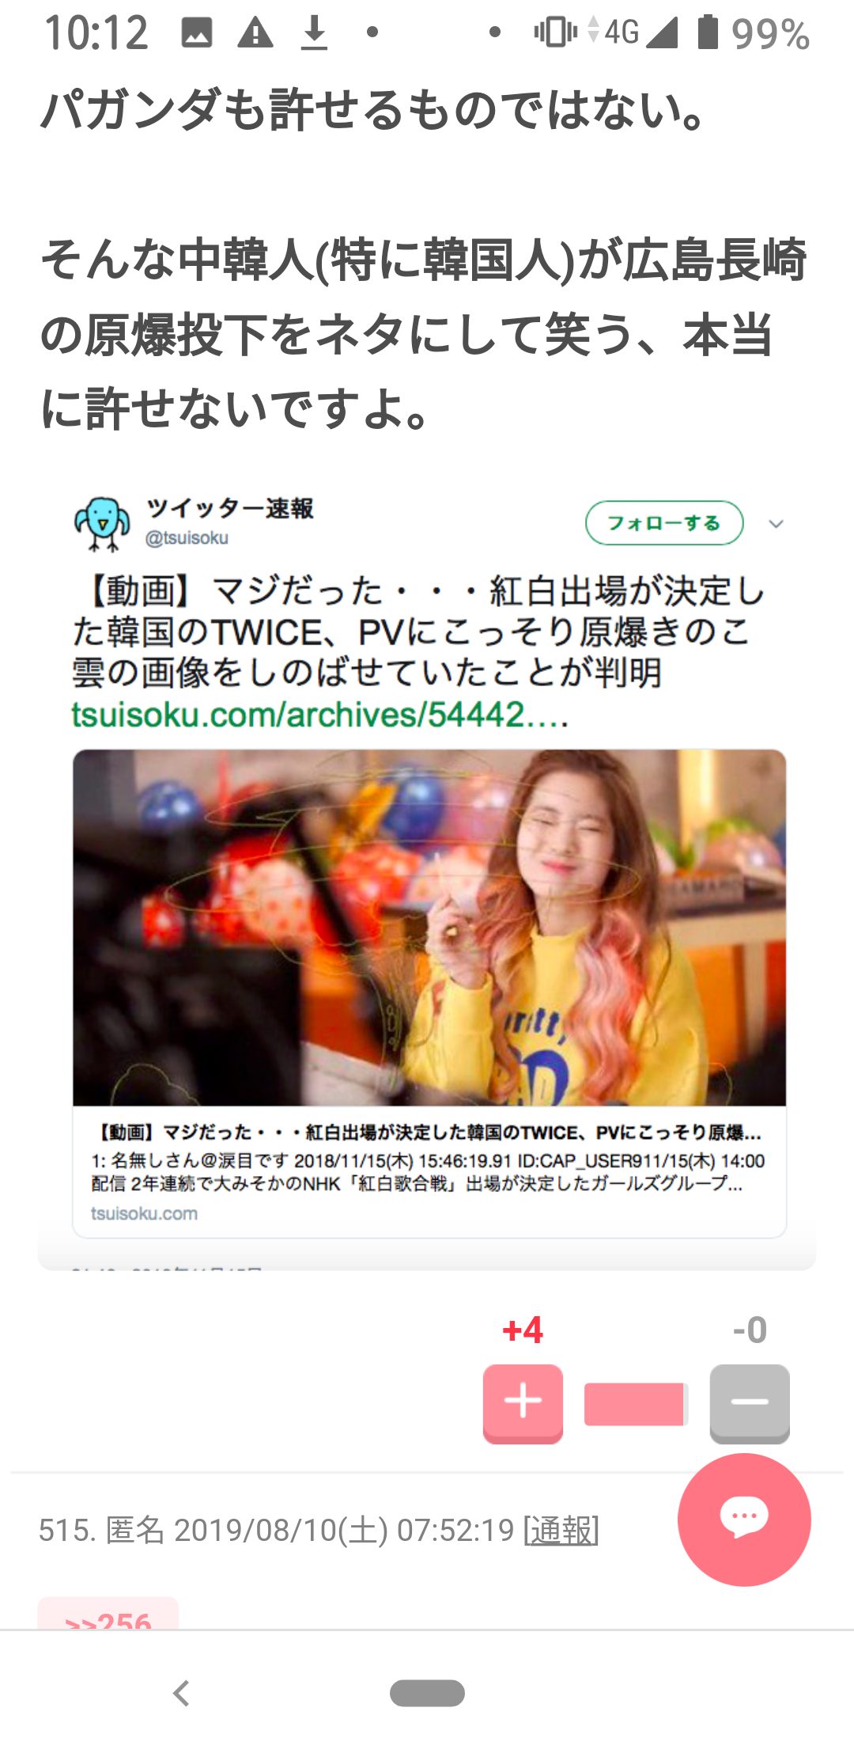This screenshot has height=1757, width=854.
Task: Tap the home pill in navigation bar
Action: pyautogui.click(x=427, y=1693)
